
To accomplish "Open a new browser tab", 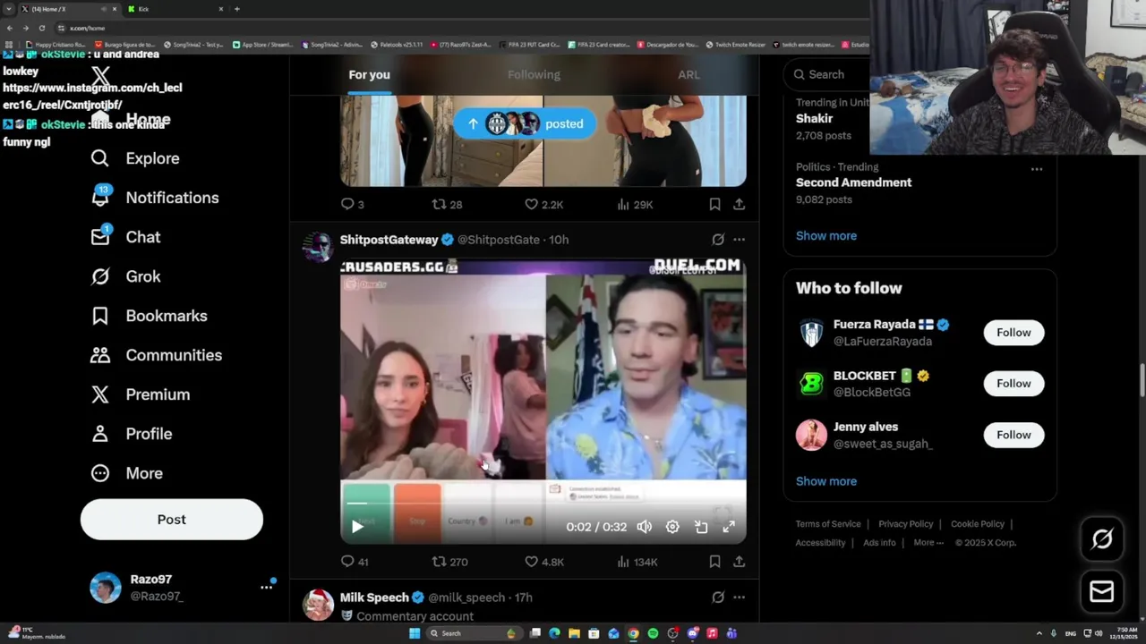I will click(x=237, y=9).
